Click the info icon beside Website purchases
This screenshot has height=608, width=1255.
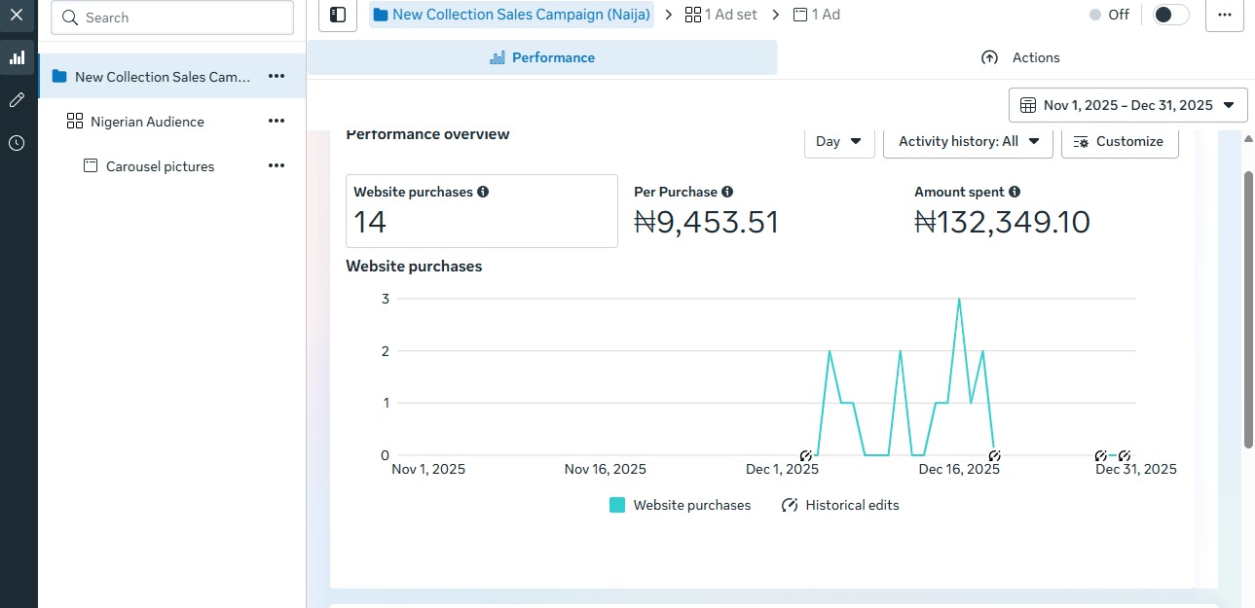click(x=482, y=192)
